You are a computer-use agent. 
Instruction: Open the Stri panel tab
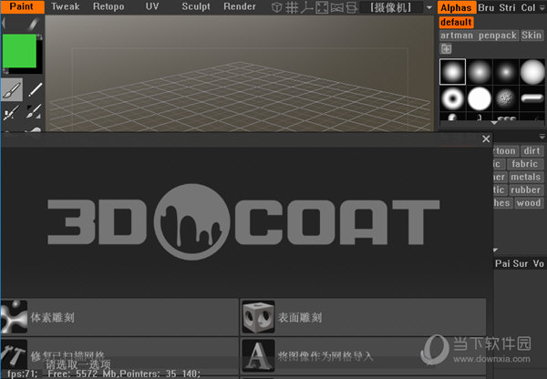(x=507, y=7)
